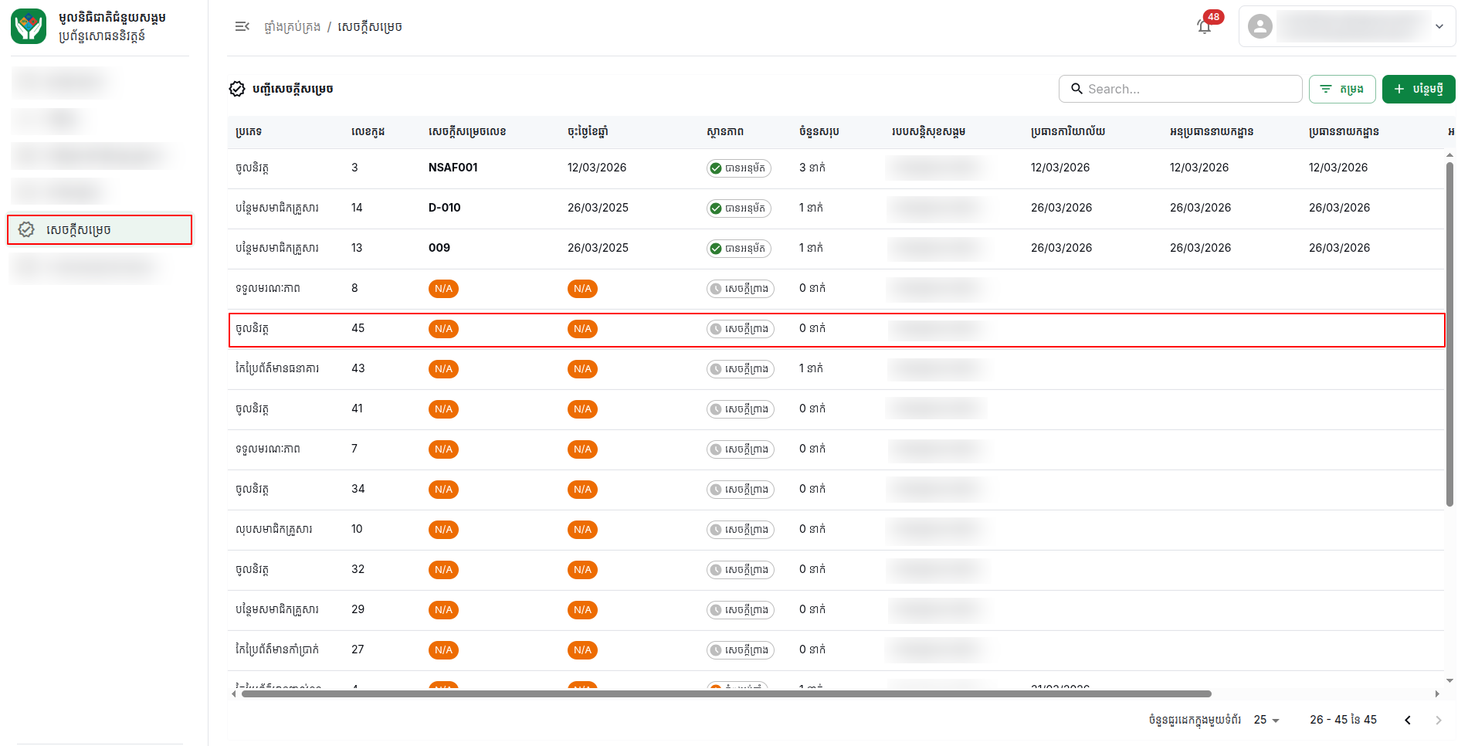Image resolution: width=1468 pixels, height=746 pixels.
Task: Open rows-per-page dropdown showing 25
Action: 1266,720
